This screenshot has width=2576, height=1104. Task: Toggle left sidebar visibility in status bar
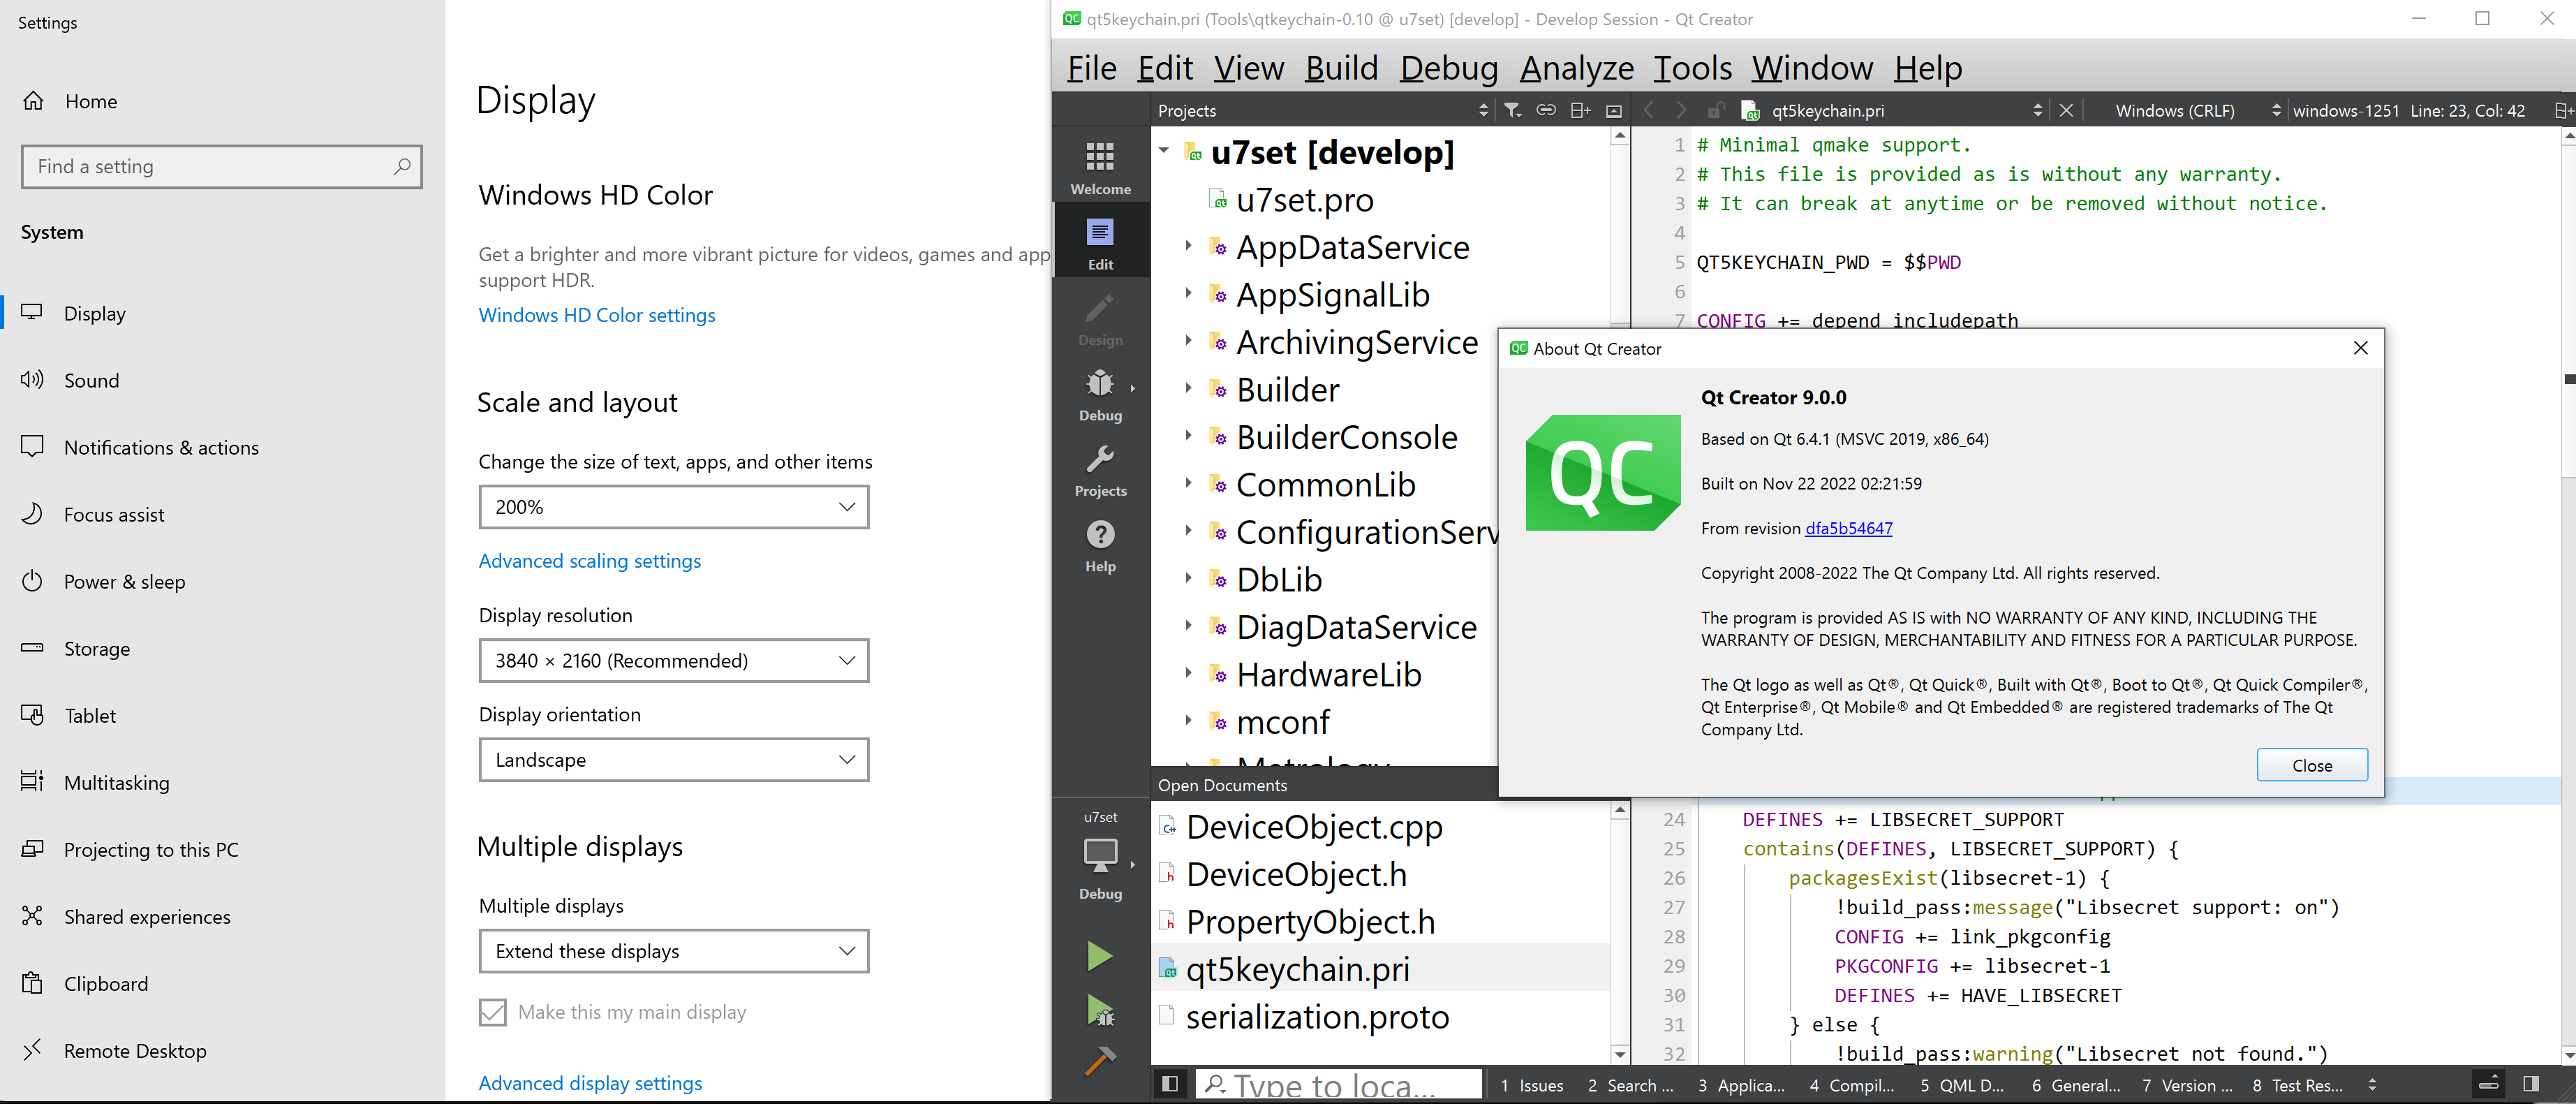1169,1083
